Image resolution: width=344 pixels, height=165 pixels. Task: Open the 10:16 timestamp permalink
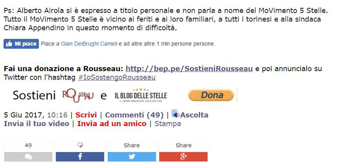click(57, 115)
